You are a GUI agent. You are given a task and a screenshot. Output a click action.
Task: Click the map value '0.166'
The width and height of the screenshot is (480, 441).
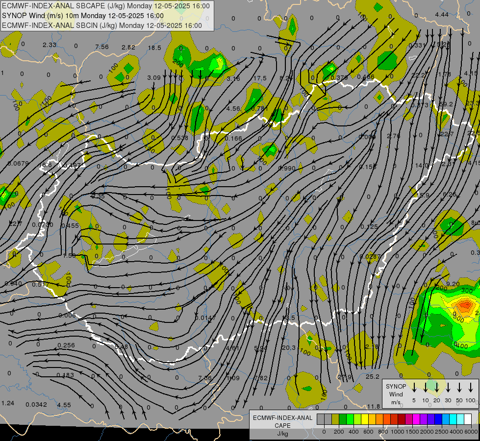click(233, 138)
